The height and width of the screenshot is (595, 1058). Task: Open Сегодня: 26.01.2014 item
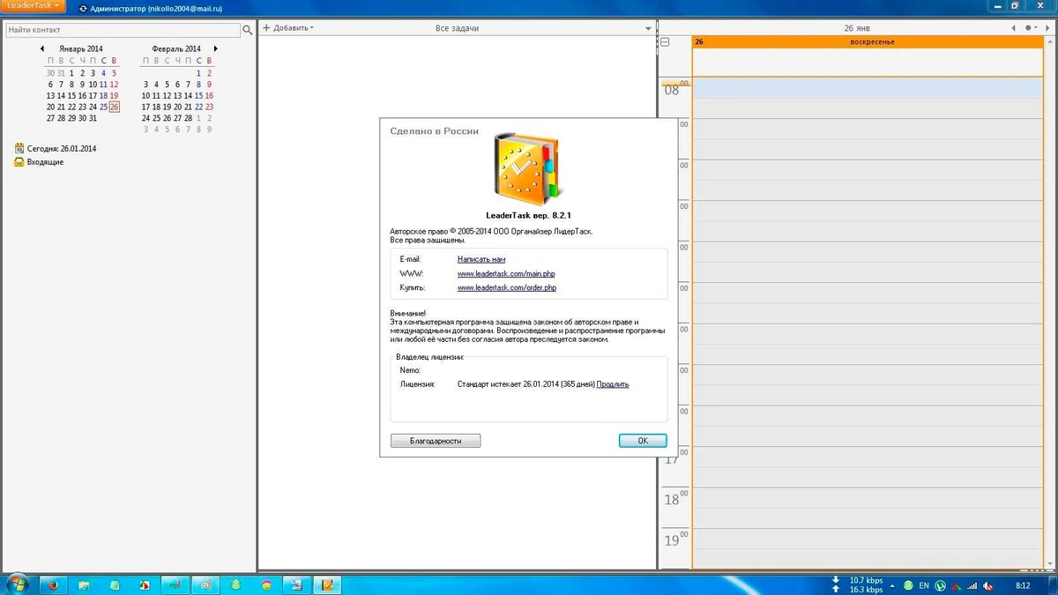62,149
